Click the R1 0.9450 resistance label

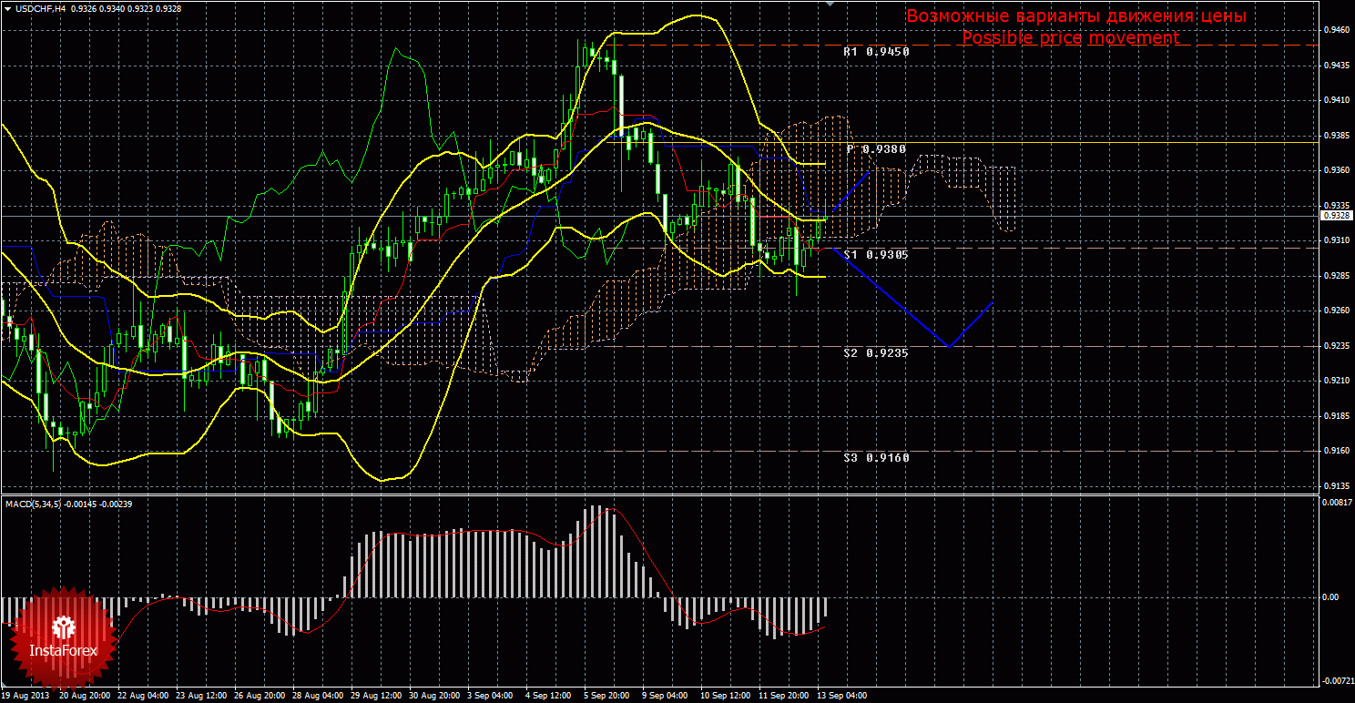click(876, 52)
